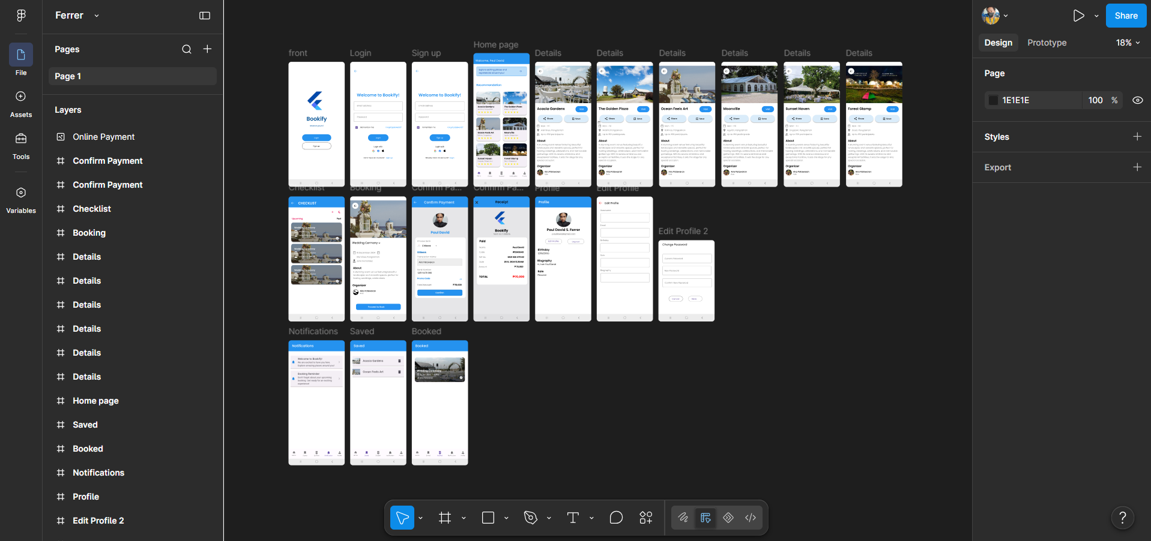Screen dimensions: 1151x541
Task: Select the Comment tool
Action: point(616,518)
